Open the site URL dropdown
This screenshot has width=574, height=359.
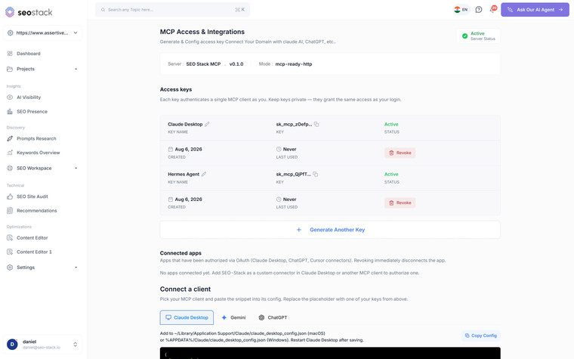[42, 33]
